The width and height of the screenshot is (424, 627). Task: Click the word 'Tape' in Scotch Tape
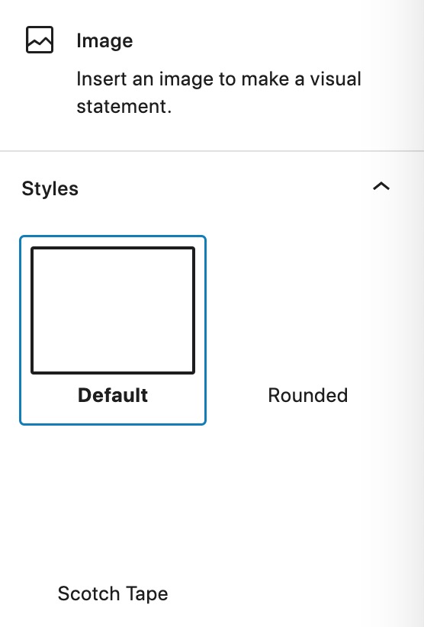click(x=146, y=595)
